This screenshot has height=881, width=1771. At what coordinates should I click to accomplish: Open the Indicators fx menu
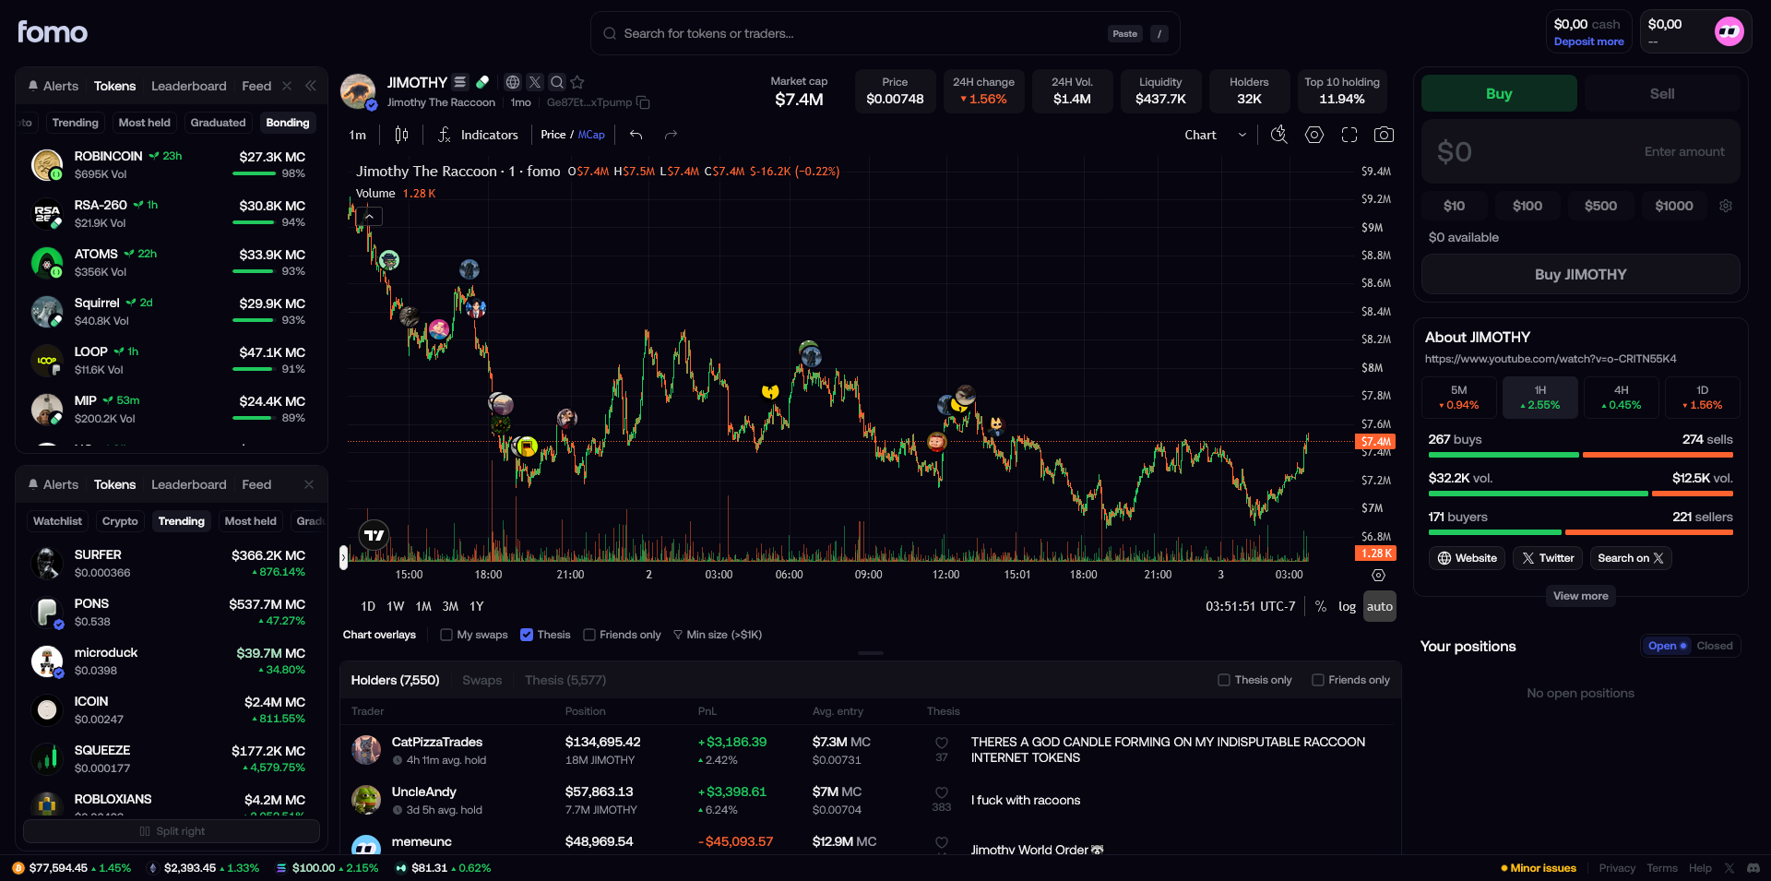[478, 135]
